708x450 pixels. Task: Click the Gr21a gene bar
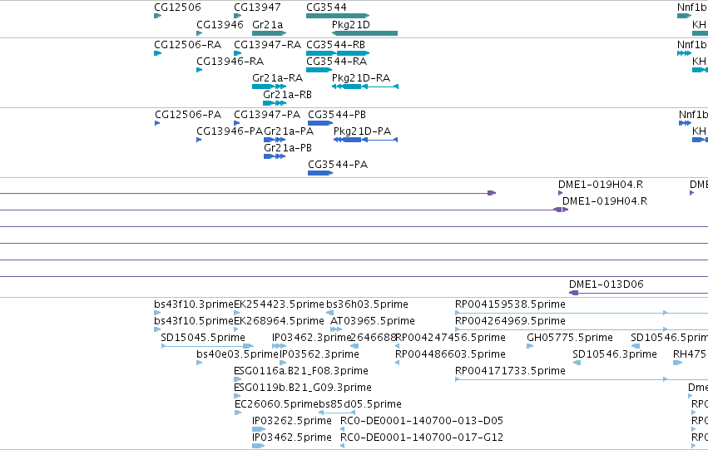(x=269, y=33)
